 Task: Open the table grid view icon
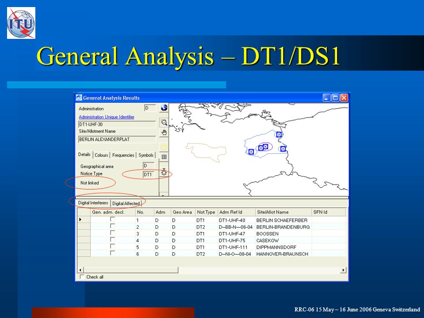pos(164,157)
